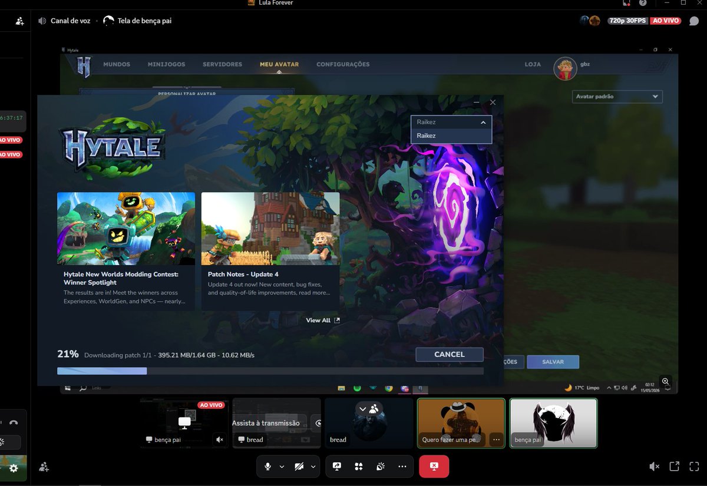Open the Patch Notes Update 4 image

click(270, 229)
